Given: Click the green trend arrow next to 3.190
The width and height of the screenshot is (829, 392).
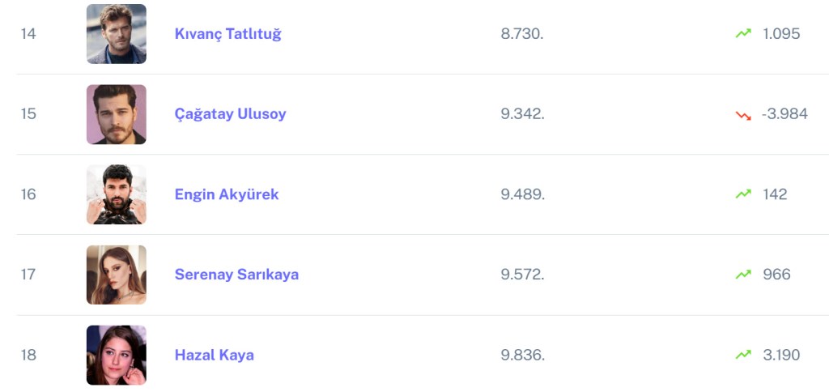Looking at the screenshot, I should pyautogui.click(x=743, y=355).
